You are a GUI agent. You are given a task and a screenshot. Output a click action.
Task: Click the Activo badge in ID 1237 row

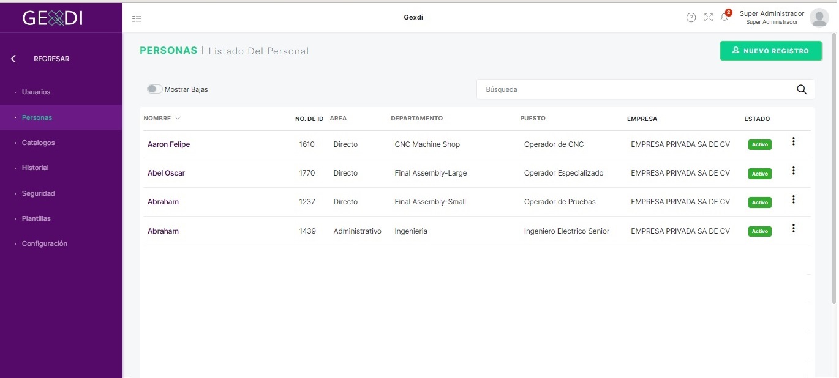[x=760, y=202]
